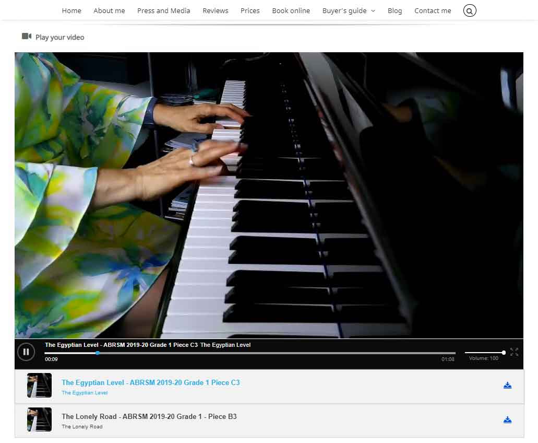538x443 pixels.
Task: Download The Lonely Road video
Action: coord(507,419)
